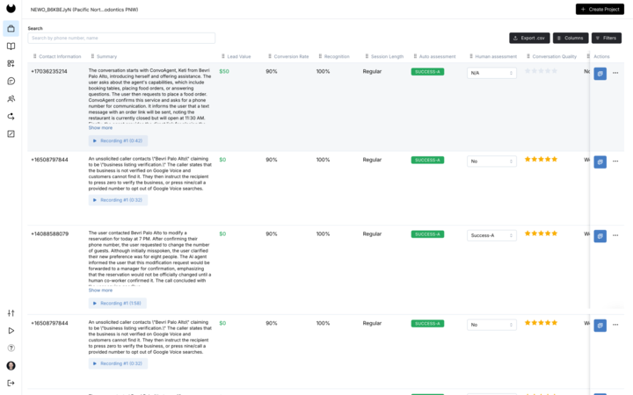Click the Create Project button
Viewport: 633px width, 395px height.
pyautogui.click(x=600, y=9)
